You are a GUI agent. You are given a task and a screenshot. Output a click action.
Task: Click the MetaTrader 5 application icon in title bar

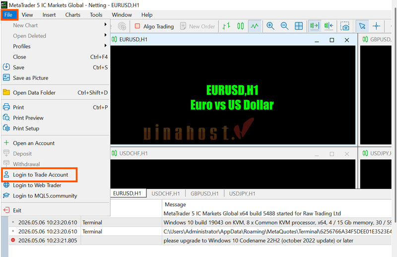click(4, 5)
